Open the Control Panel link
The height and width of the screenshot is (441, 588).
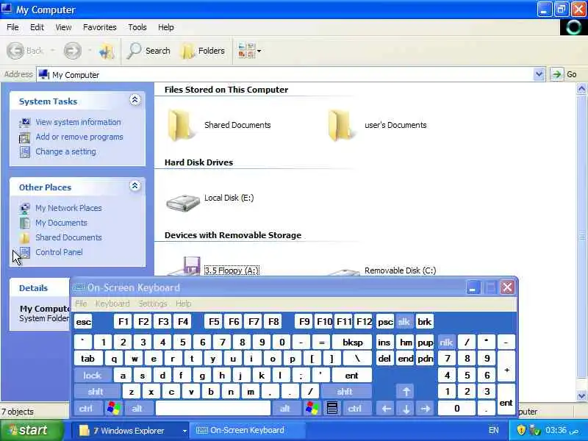[59, 252]
